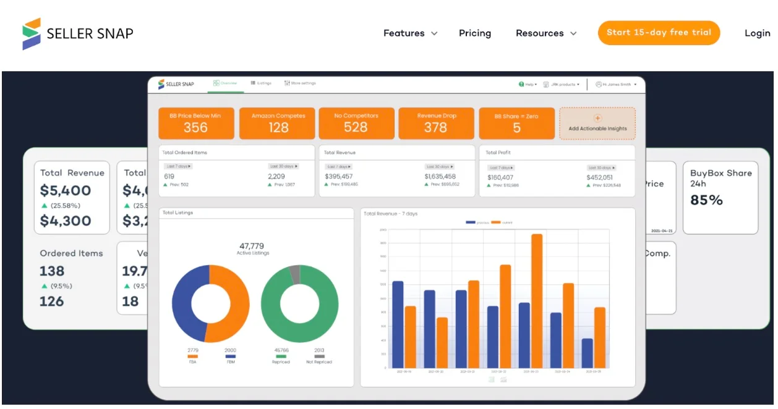Switch to the Overview tab
This screenshot has width=778, height=409.
[226, 83]
